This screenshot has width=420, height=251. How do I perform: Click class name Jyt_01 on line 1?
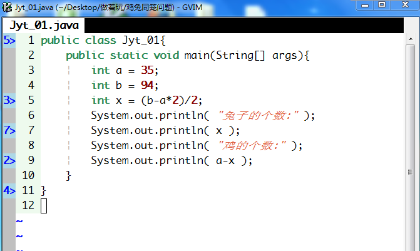click(x=141, y=41)
